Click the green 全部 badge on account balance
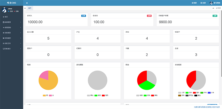Screen dimensions: 222x109 click(x=215, y=16)
